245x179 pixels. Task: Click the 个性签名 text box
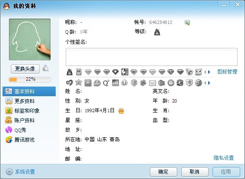click(152, 57)
